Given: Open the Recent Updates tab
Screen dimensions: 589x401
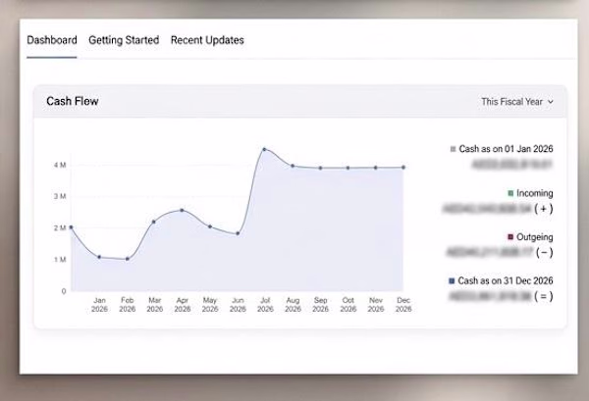Looking at the screenshot, I should (207, 40).
